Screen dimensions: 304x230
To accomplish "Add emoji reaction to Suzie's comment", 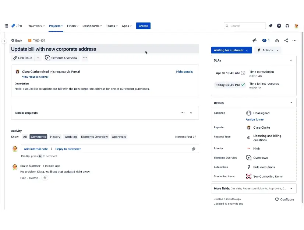I will point(45,178).
